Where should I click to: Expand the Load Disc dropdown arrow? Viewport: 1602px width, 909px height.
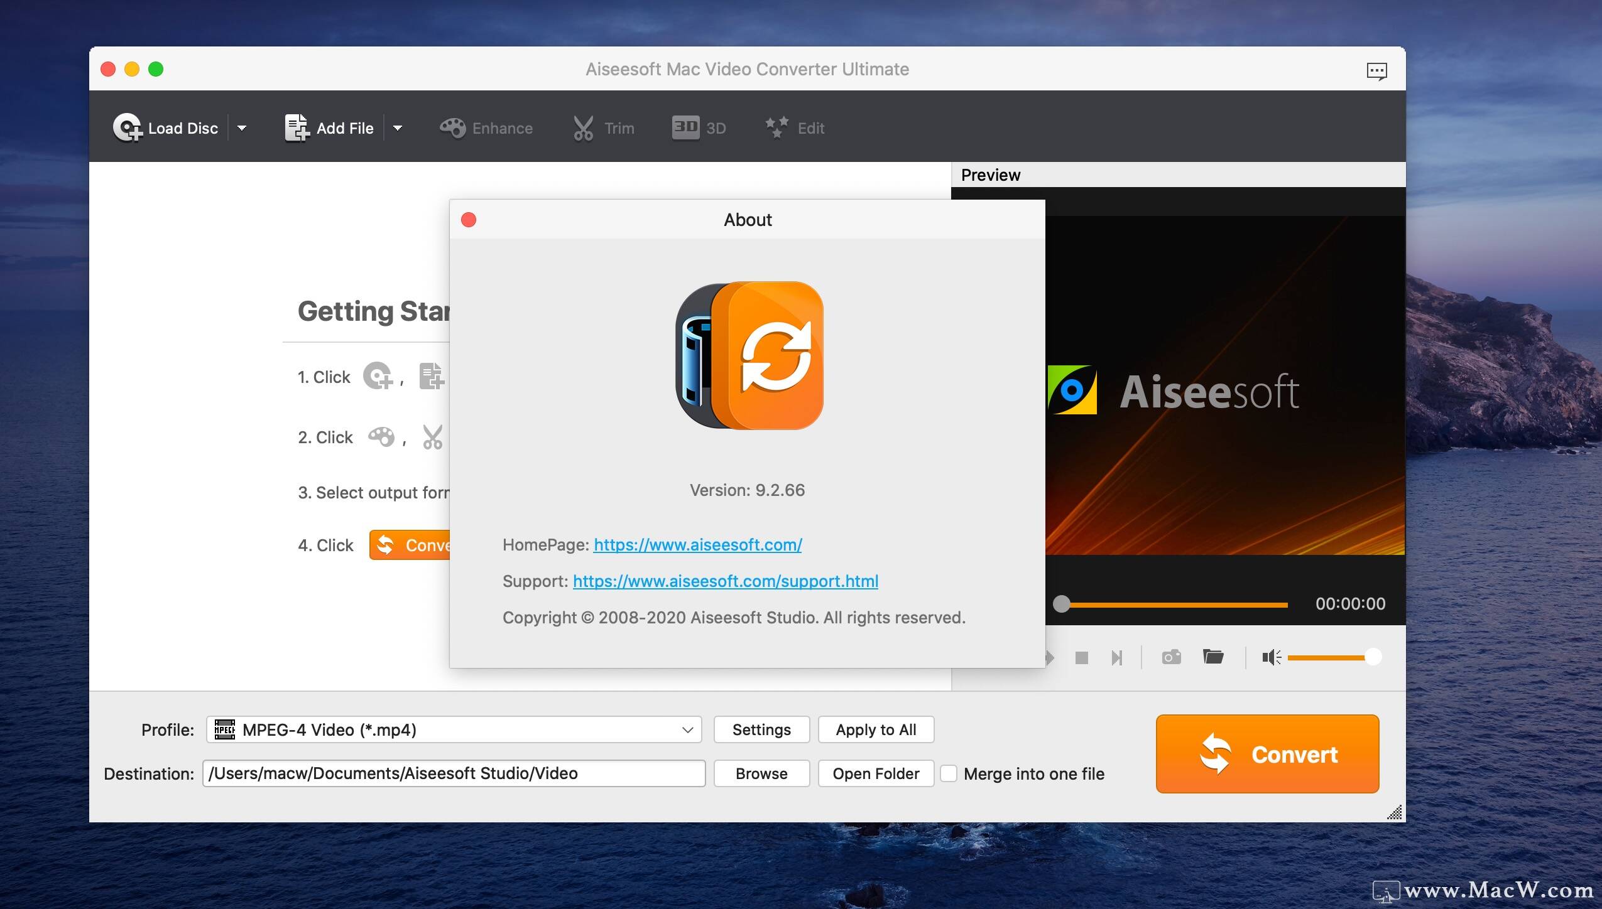(x=242, y=128)
